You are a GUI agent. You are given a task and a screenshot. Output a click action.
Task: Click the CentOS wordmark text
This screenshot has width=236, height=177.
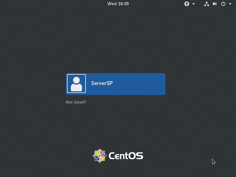tap(126, 155)
